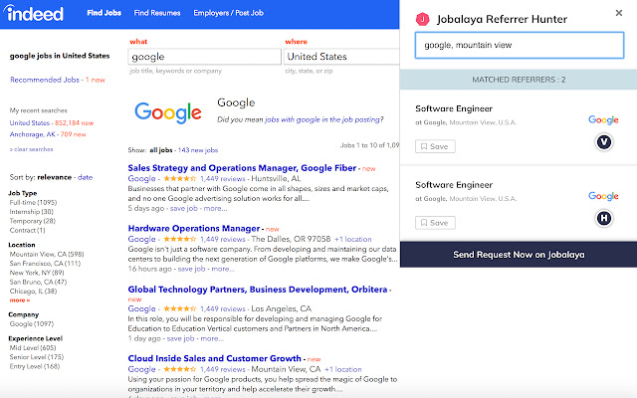Open recent search Anchorage, AK
The width and height of the screenshot is (637, 398).
pyautogui.click(x=33, y=134)
